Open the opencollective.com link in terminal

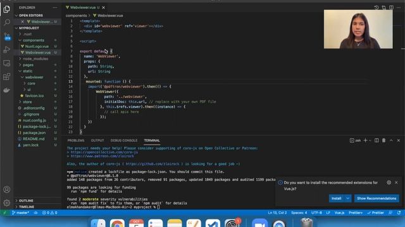click(x=104, y=152)
